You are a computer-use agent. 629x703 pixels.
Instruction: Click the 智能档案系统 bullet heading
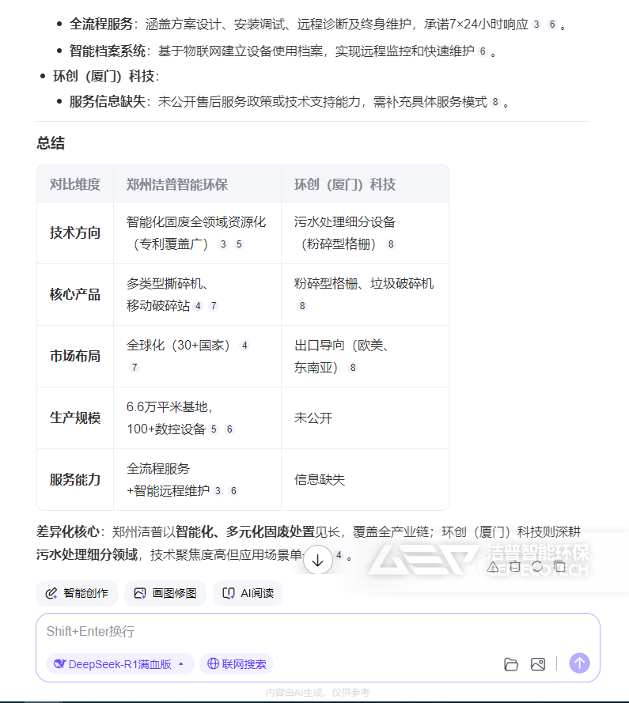coord(108,51)
